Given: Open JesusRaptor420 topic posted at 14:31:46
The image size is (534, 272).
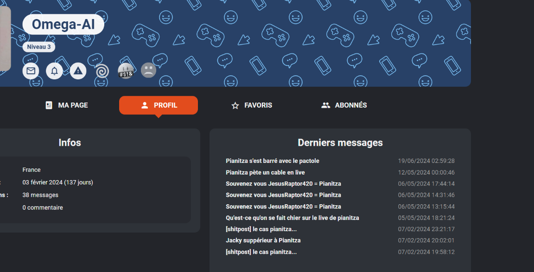Looking at the screenshot, I should tap(283, 195).
